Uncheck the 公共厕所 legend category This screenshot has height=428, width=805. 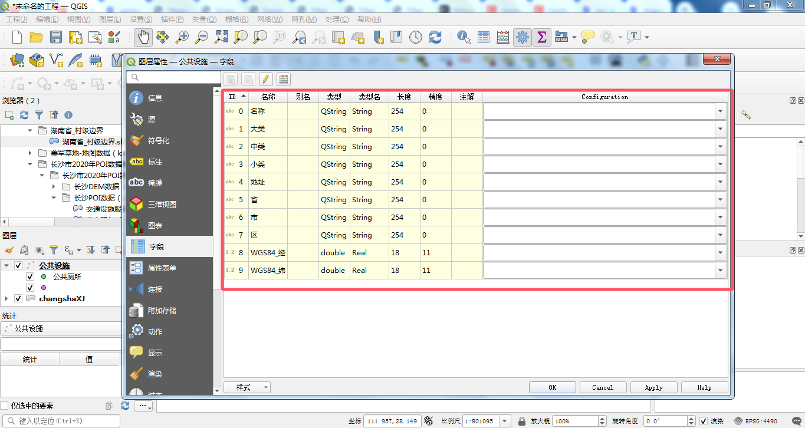30,276
